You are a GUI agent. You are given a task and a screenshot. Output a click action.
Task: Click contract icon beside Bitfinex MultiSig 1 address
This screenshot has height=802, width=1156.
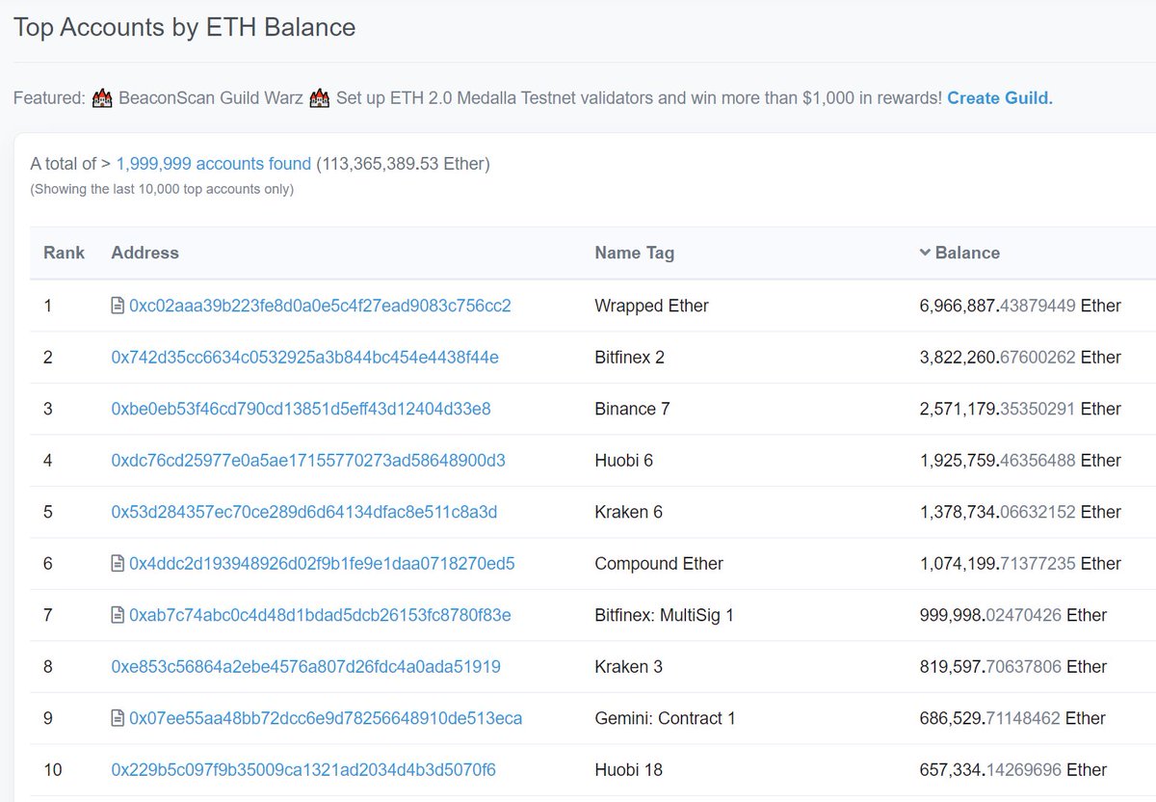pyautogui.click(x=118, y=615)
